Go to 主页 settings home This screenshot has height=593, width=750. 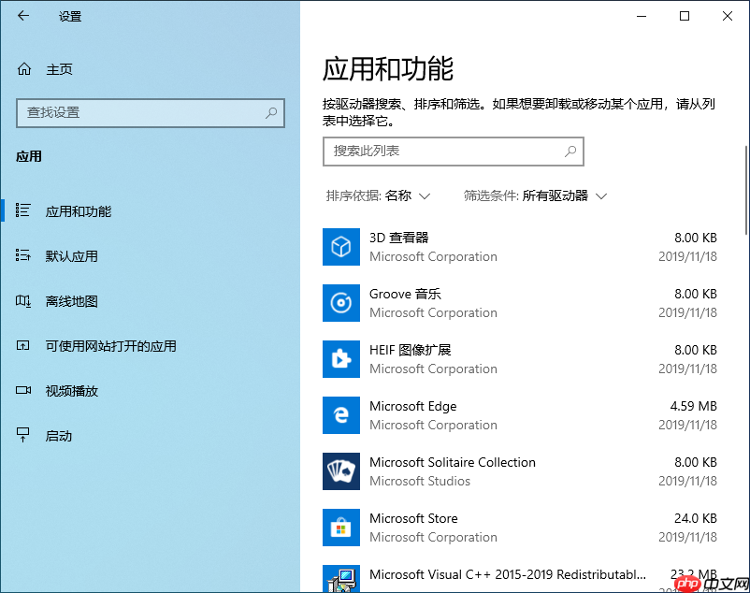59,69
